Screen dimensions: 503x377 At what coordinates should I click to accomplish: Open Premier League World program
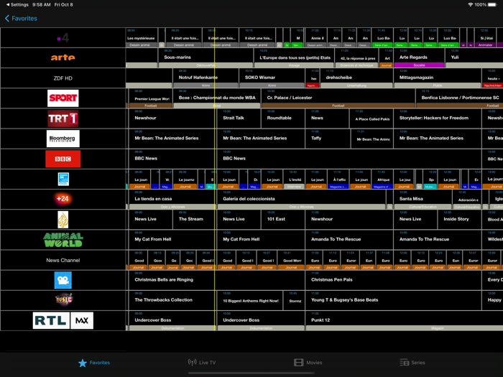pyautogui.click(x=150, y=98)
